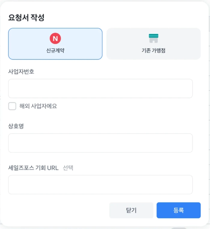Click the 요청서 작성 dialog title
Image resolution: width=210 pixels, height=229 pixels.
click(x=26, y=18)
